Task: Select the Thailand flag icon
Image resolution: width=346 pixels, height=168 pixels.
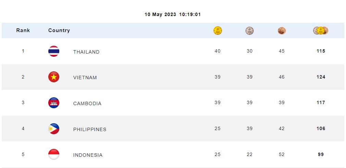Action: [54, 51]
